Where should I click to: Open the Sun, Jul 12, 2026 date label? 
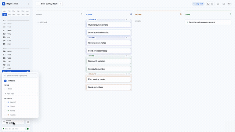coord(49,4)
